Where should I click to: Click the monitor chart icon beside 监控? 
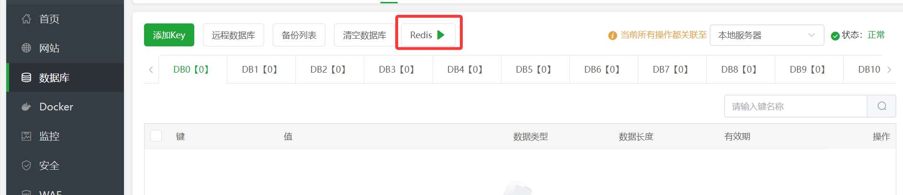[26, 136]
